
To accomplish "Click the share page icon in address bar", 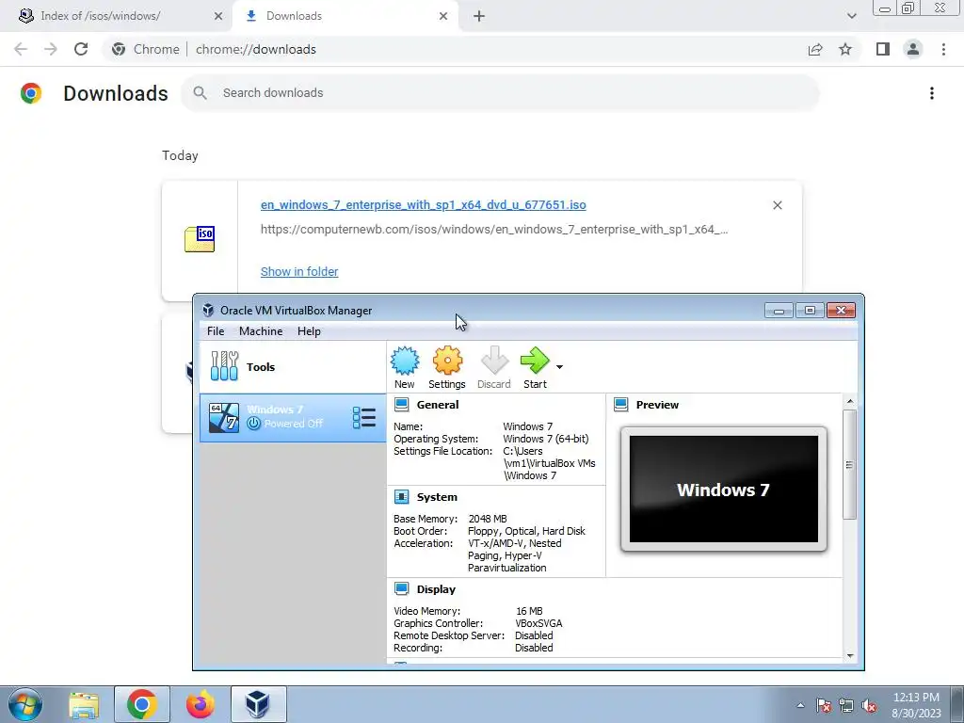I will point(815,49).
